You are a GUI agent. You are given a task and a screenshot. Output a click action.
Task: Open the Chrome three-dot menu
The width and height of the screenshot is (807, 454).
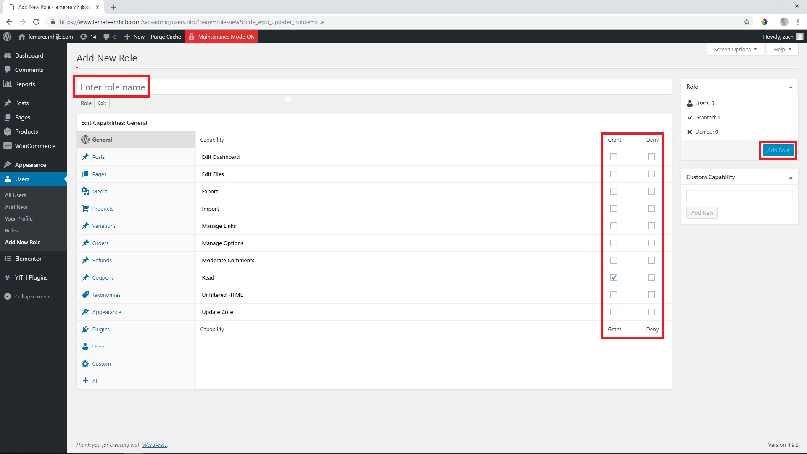coord(798,22)
